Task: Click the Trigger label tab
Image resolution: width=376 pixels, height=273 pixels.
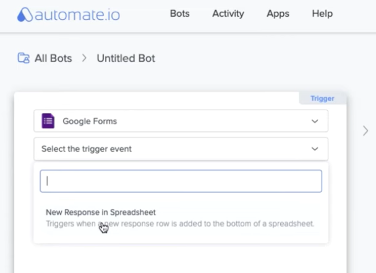Action: (x=322, y=98)
